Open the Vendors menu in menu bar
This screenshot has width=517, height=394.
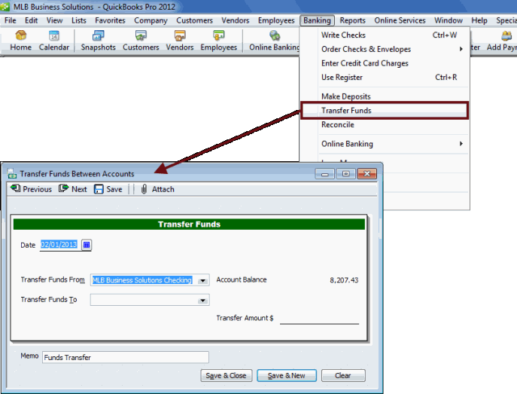pos(235,20)
